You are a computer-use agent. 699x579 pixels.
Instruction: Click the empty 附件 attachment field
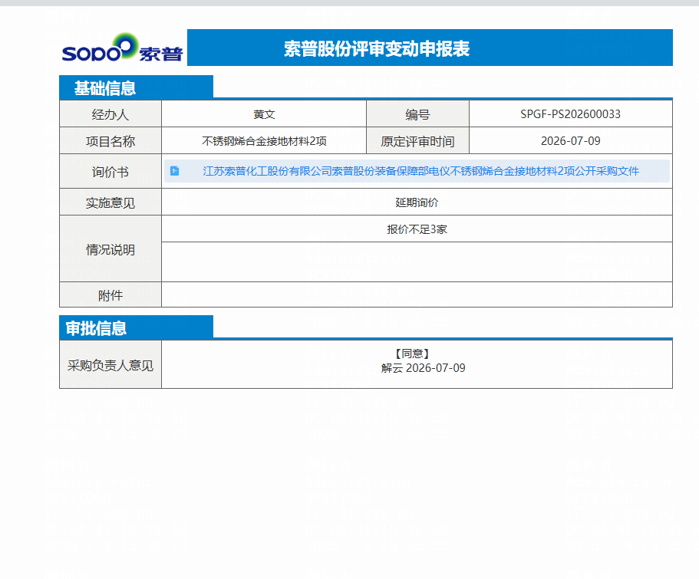(x=417, y=294)
